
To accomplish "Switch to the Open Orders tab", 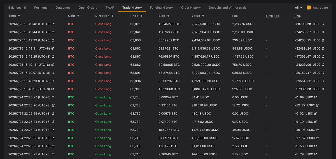I will coord(88,8).
